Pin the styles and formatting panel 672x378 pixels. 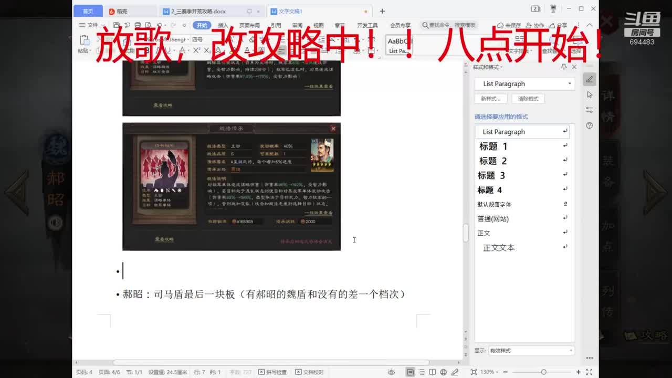(564, 67)
